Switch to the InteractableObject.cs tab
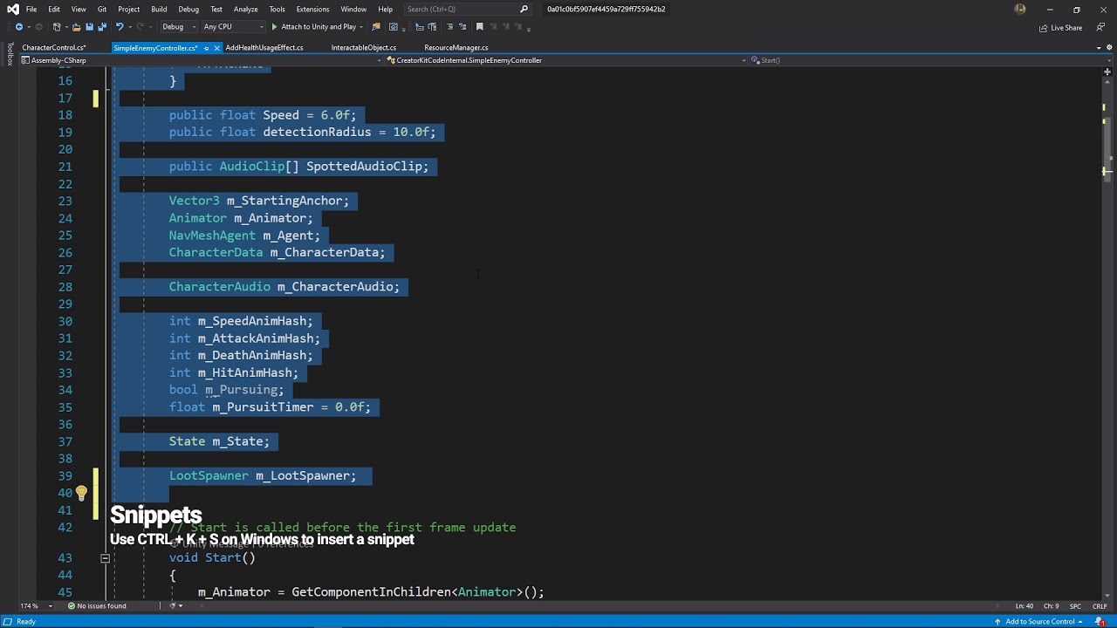1117x628 pixels. pyautogui.click(x=364, y=48)
